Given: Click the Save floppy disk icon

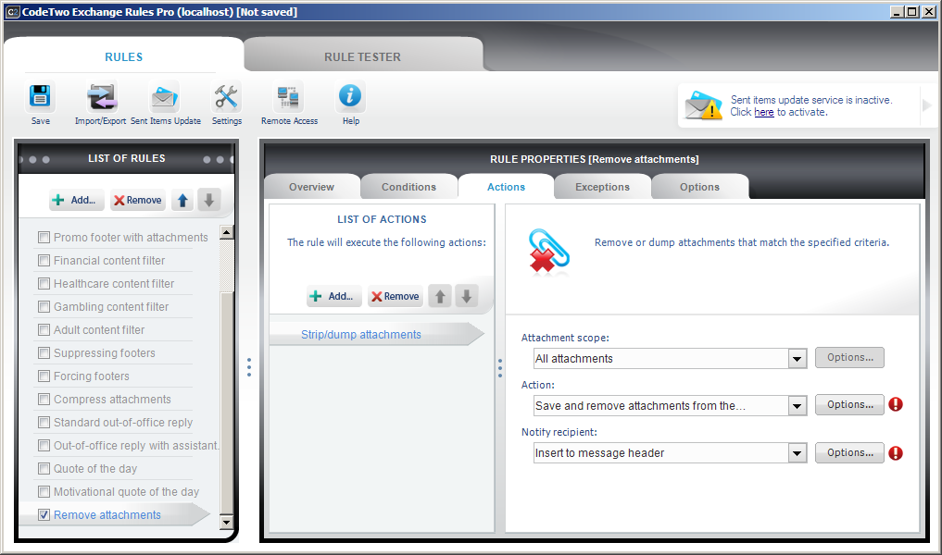Looking at the screenshot, I should 40,96.
